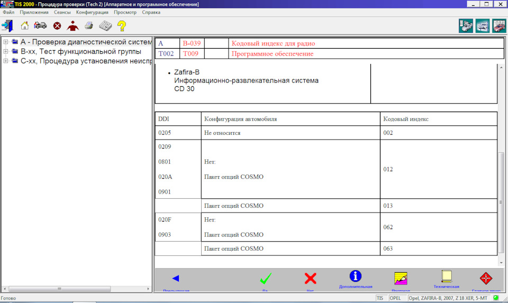Viewport: 508px width, 303px height.
Task: Answer No with the red cross
Action: click(310, 278)
